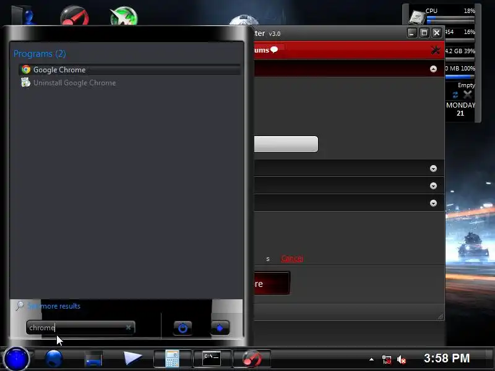Expand the lowest collapsed section arrow
This screenshot has width=495, height=371.
tap(434, 203)
